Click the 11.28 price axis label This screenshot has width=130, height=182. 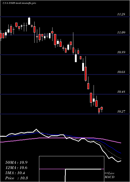(x=121, y=14)
